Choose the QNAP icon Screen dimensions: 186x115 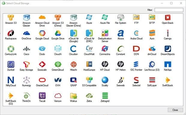point(73,80)
